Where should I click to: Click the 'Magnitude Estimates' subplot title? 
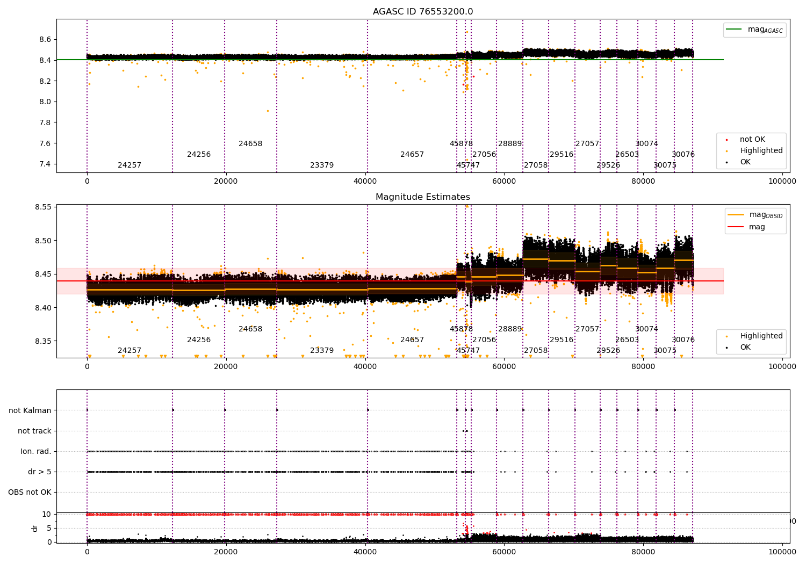coord(423,197)
